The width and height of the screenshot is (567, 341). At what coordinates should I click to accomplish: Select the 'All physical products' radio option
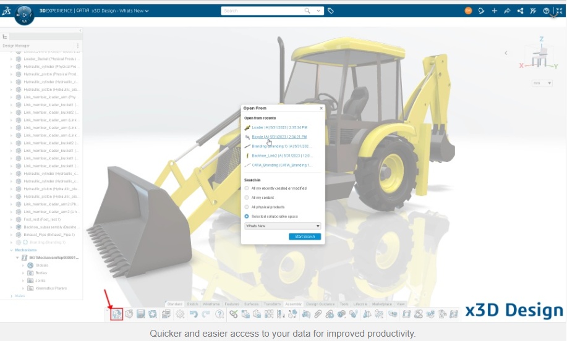(247, 207)
